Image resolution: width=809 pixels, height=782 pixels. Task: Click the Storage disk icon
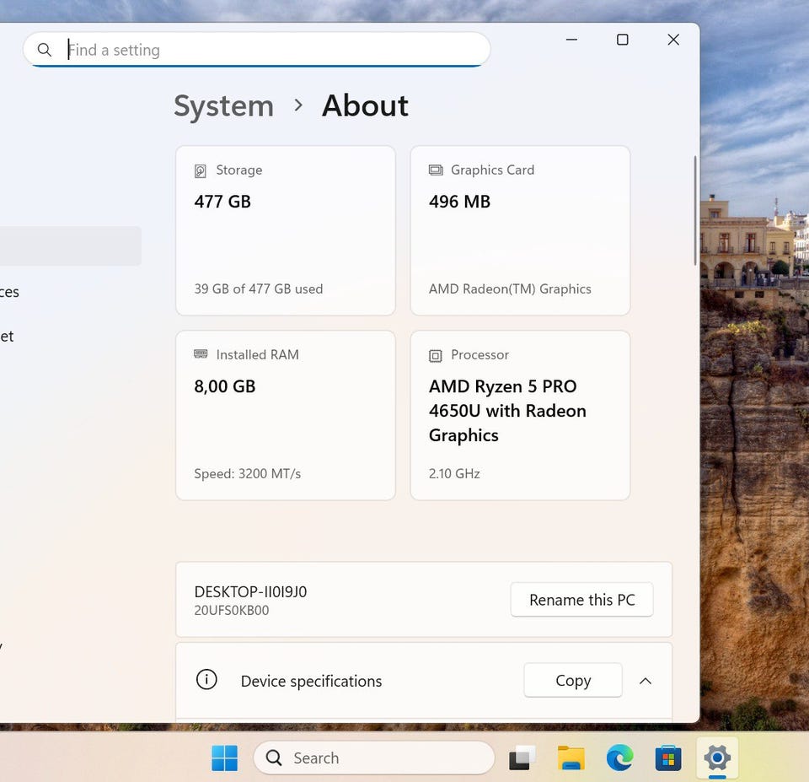coord(201,170)
